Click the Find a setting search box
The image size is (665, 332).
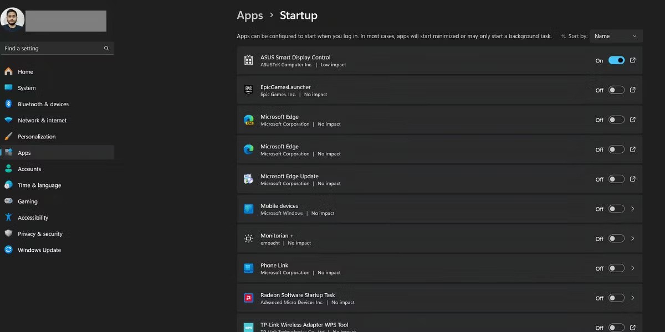(x=53, y=49)
